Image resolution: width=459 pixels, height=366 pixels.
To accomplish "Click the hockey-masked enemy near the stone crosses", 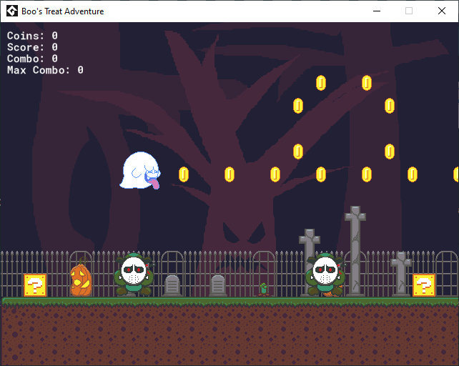I will (325, 274).
